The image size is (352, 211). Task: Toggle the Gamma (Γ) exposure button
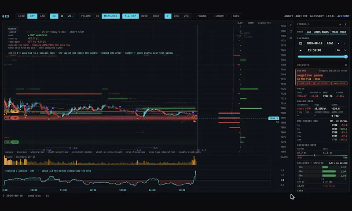click(x=168, y=16)
